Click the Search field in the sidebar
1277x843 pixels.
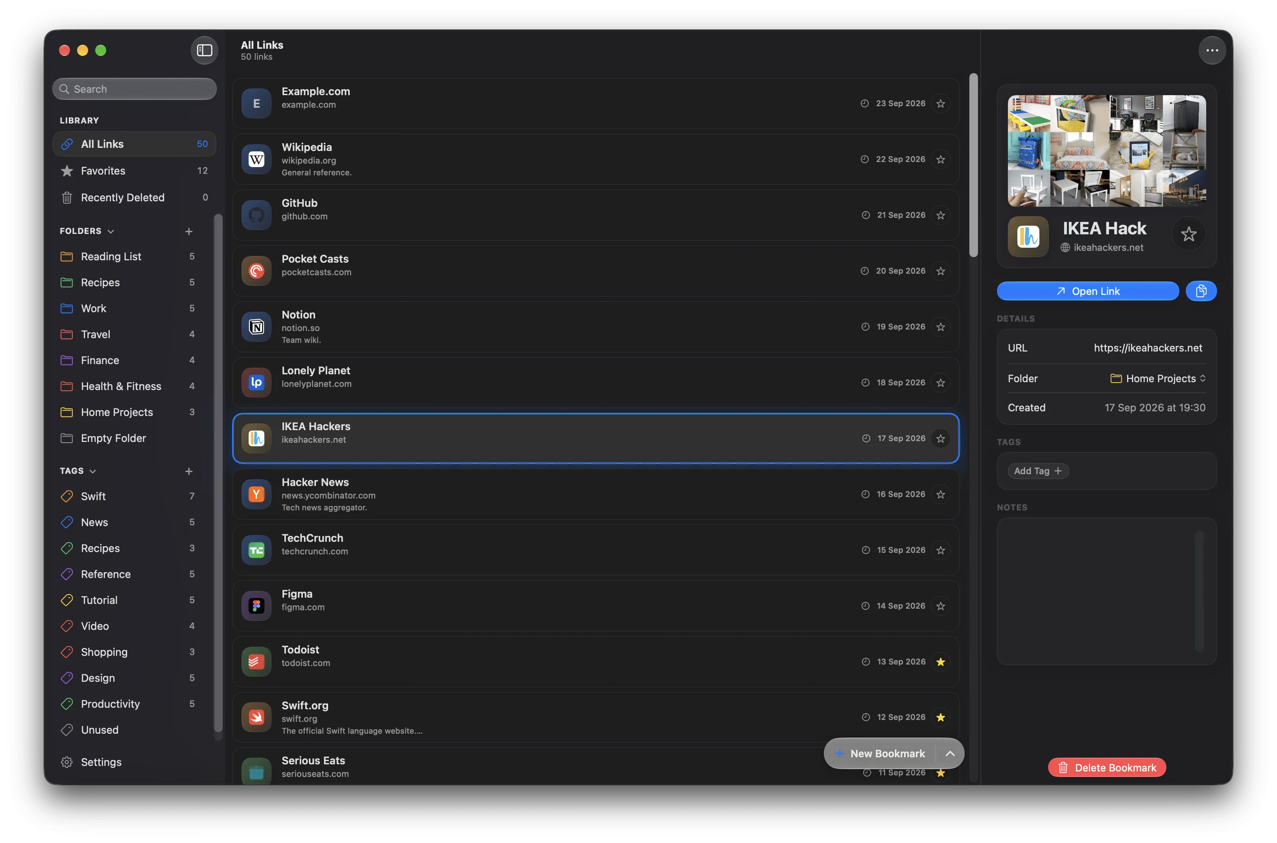(x=135, y=89)
